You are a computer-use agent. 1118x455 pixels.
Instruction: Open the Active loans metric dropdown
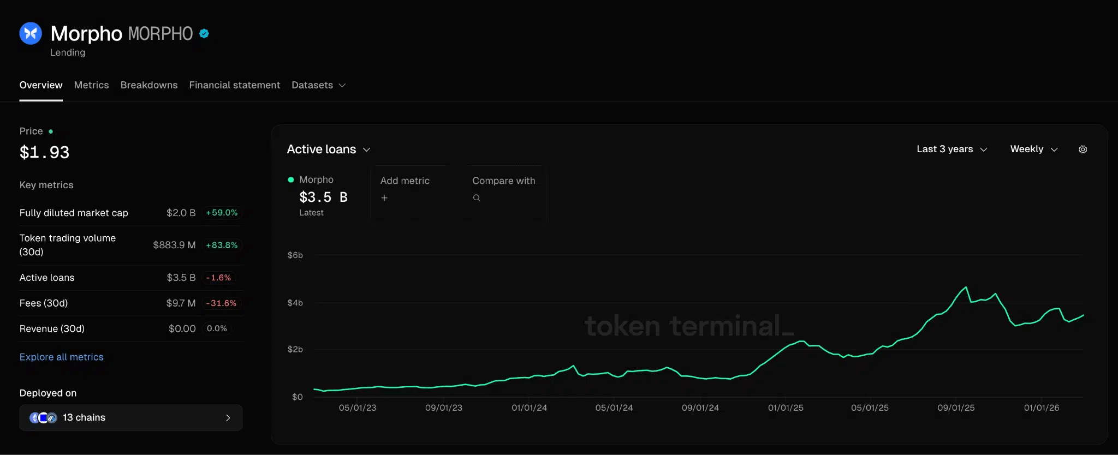tap(329, 149)
